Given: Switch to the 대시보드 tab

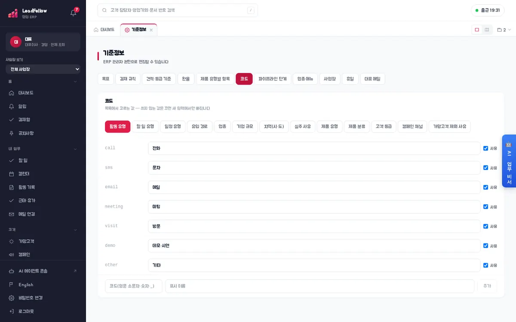Looking at the screenshot, I should point(104,30).
